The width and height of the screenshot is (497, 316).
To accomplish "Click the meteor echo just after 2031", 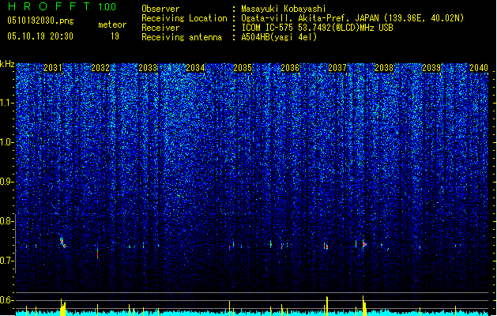I will 62,243.
